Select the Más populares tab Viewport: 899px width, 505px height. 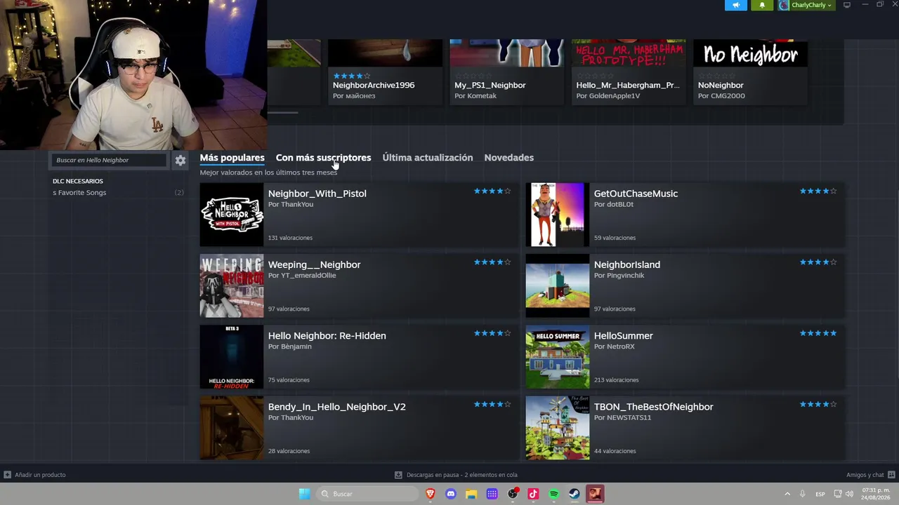(232, 158)
